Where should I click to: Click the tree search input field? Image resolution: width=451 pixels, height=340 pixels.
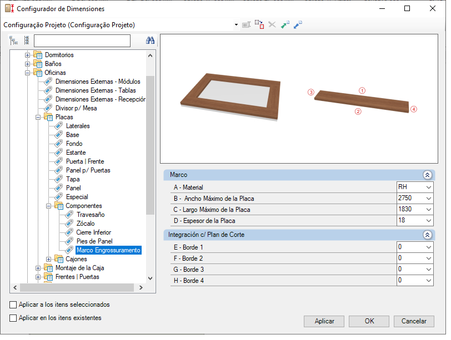[x=82, y=40]
